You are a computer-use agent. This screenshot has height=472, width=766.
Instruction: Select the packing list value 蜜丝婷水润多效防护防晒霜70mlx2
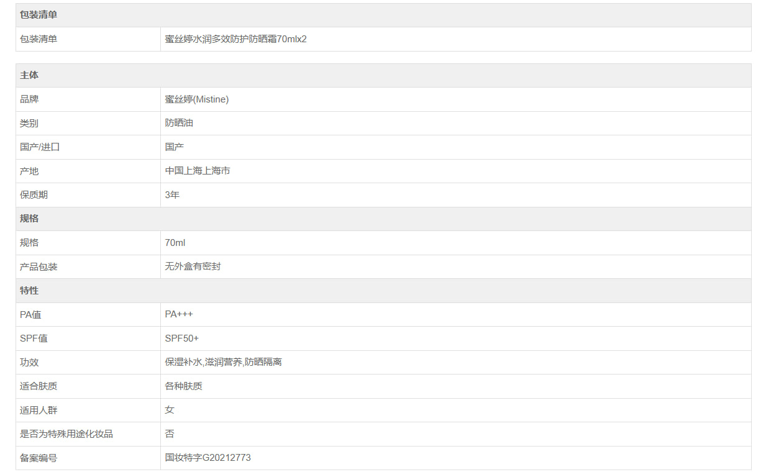click(x=235, y=39)
